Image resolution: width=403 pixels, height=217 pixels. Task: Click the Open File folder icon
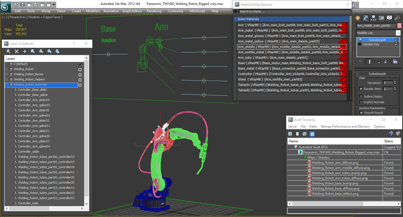tap(16, 5)
